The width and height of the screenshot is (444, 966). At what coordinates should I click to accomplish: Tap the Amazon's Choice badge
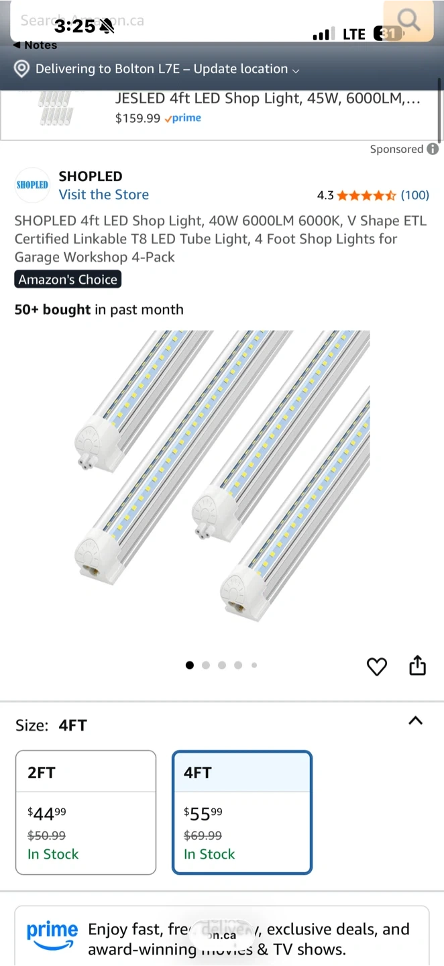point(68,280)
